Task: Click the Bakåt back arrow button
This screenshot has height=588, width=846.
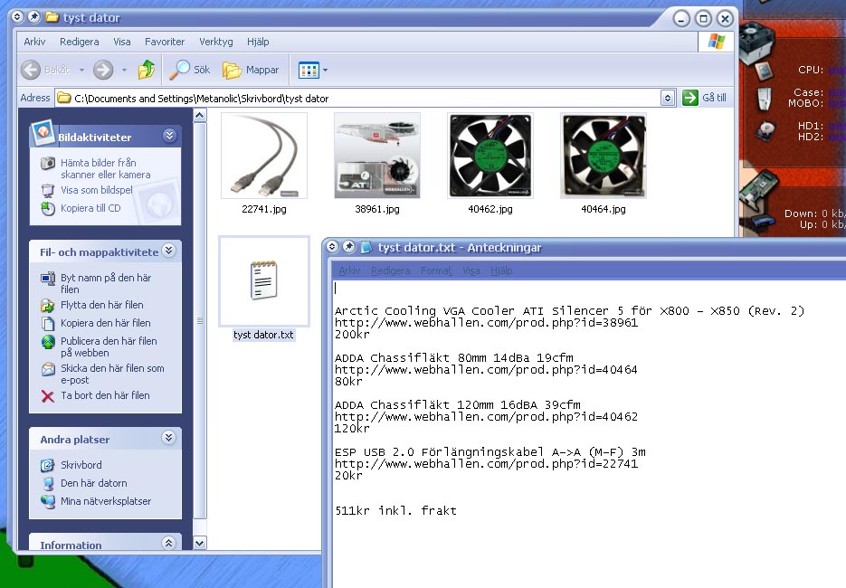Action: click(x=43, y=70)
